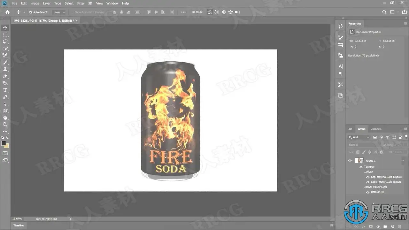Viewport: 409px width, 230px height.
Task: Select the Zoom tool
Action: (5, 125)
